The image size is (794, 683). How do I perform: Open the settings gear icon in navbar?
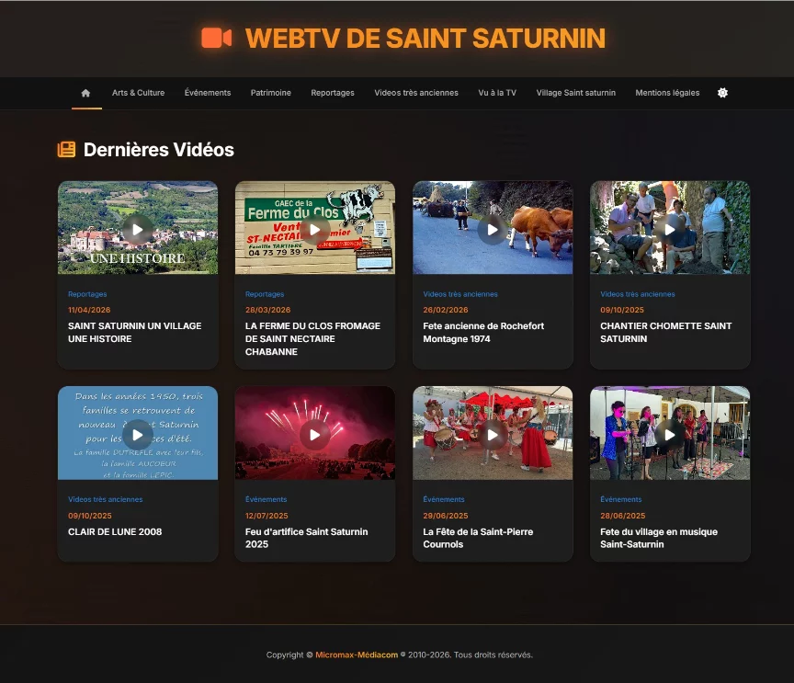coord(722,93)
